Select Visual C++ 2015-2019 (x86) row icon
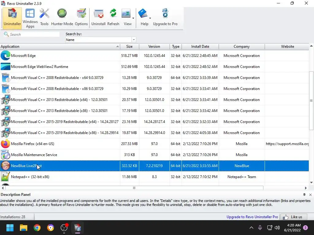The height and width of the screenshot is (235, 314). [x=6, y=132]
